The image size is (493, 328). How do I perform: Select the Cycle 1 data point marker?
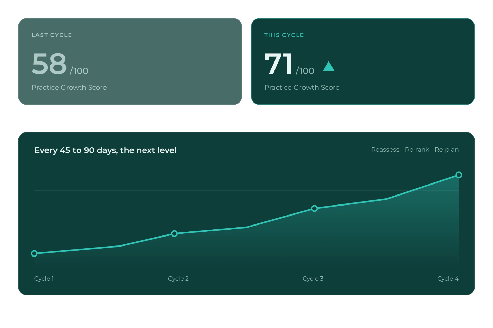pos(34,253)
